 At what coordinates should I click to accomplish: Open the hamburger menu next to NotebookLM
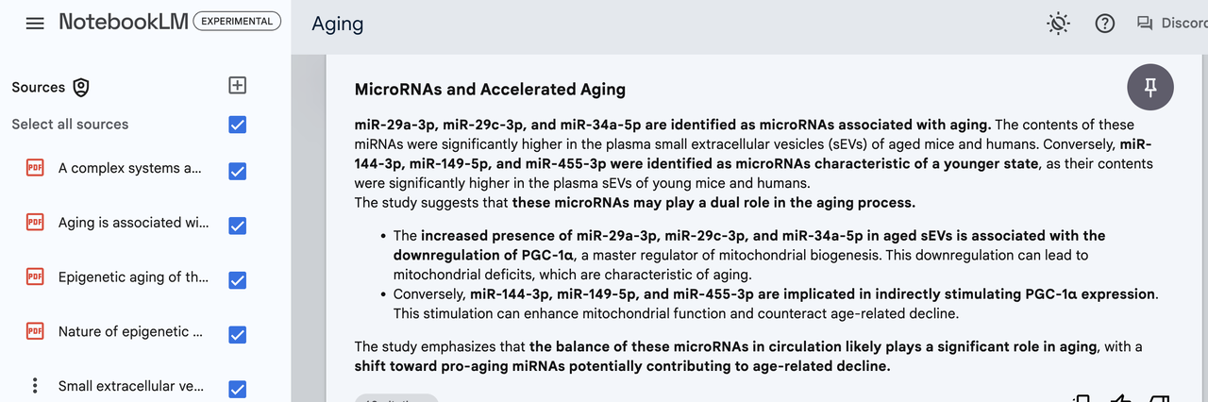coord(35,23)
